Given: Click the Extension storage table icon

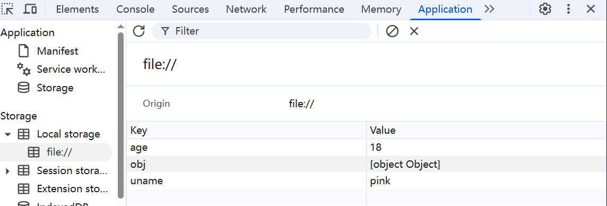Looking at the screenshot, I should 24,189.
